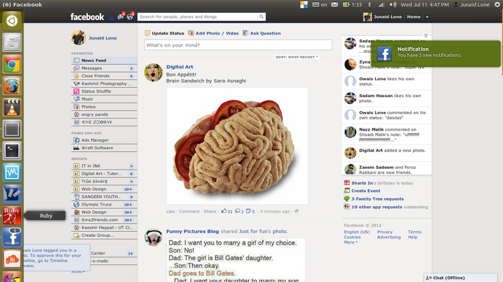Open News Feed in the sidebar
Viewport: 503px width, 282px height.
pos(105,60)
